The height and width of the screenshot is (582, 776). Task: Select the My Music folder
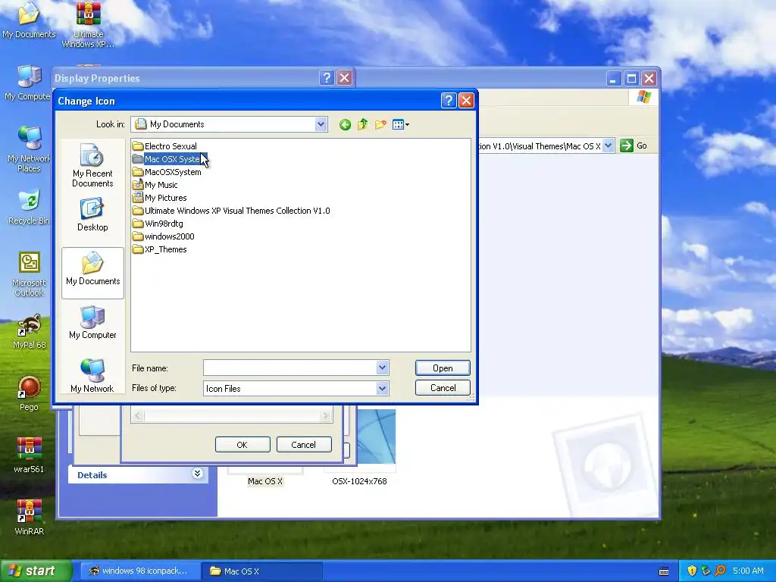point(155,185)
